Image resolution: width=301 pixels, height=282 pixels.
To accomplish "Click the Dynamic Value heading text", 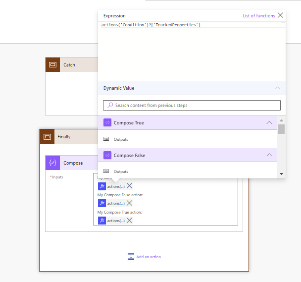I will 119,88.
